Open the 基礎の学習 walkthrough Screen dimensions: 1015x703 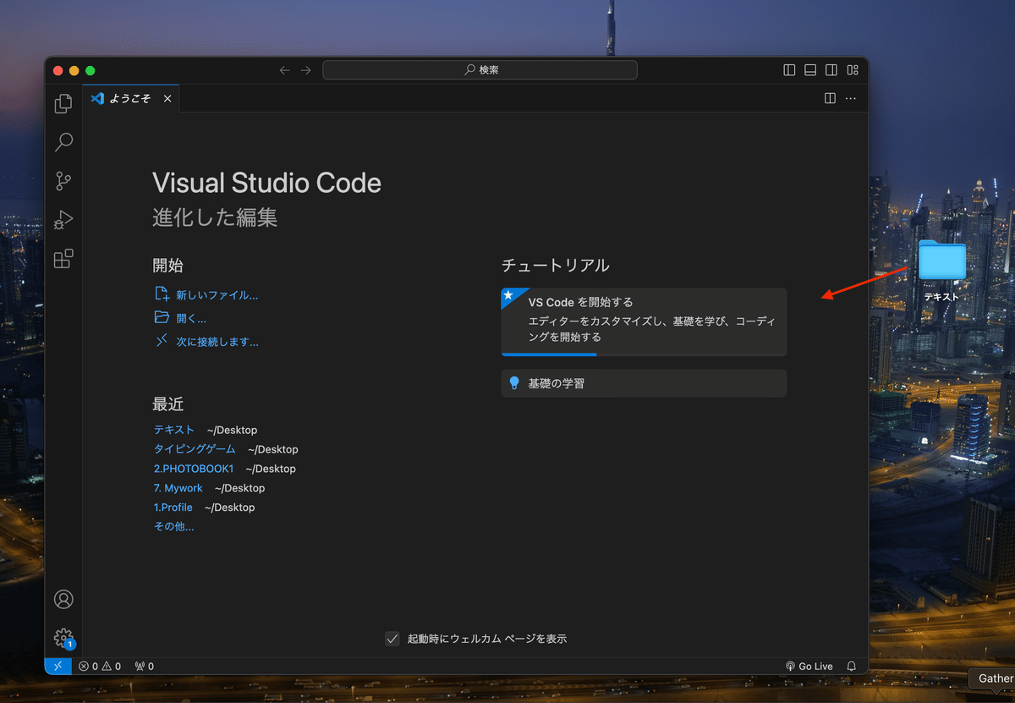[x=644, y=383]
